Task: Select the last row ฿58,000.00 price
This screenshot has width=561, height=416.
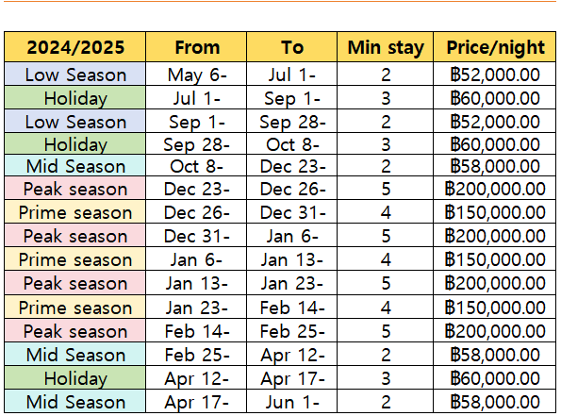Action: pyautogui.click(x=494, y=401)
